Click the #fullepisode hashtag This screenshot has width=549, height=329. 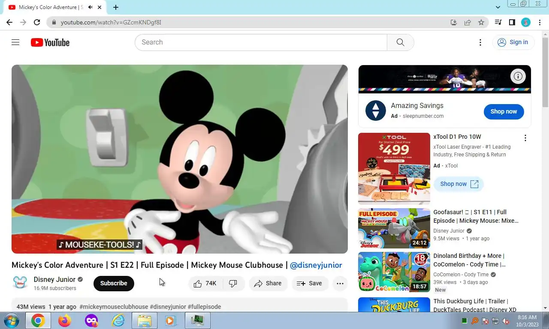coord(204,307)
